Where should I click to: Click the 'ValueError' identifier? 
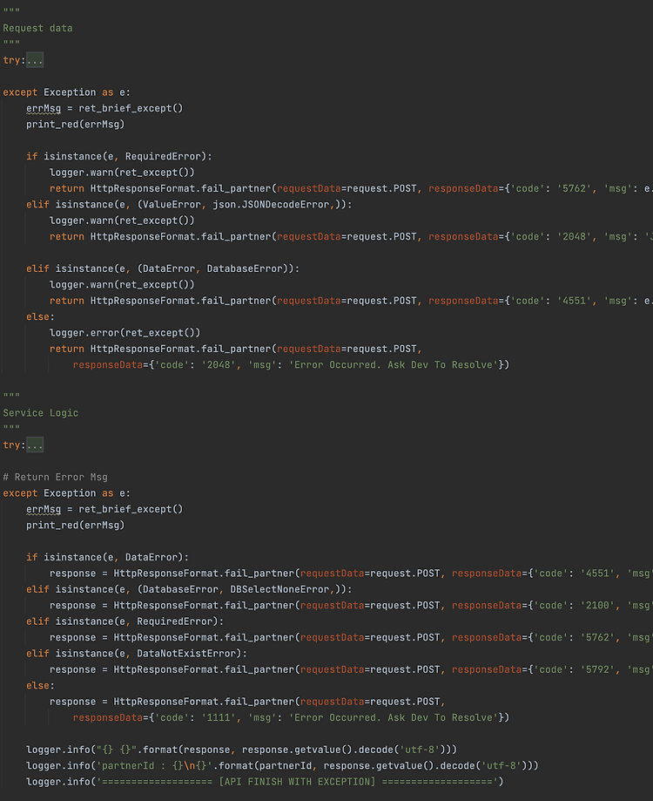click(x=172, y=204)
